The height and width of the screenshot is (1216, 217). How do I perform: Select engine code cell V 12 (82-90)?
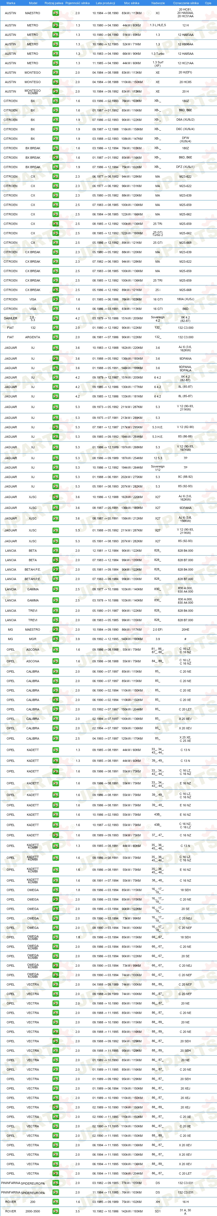pos(185,427)
